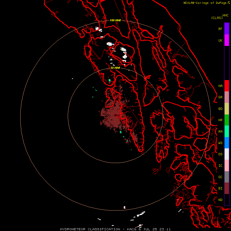Click the KACG station identifier in the caption
The height and width of the screenshot is (231, 231).
132,229
